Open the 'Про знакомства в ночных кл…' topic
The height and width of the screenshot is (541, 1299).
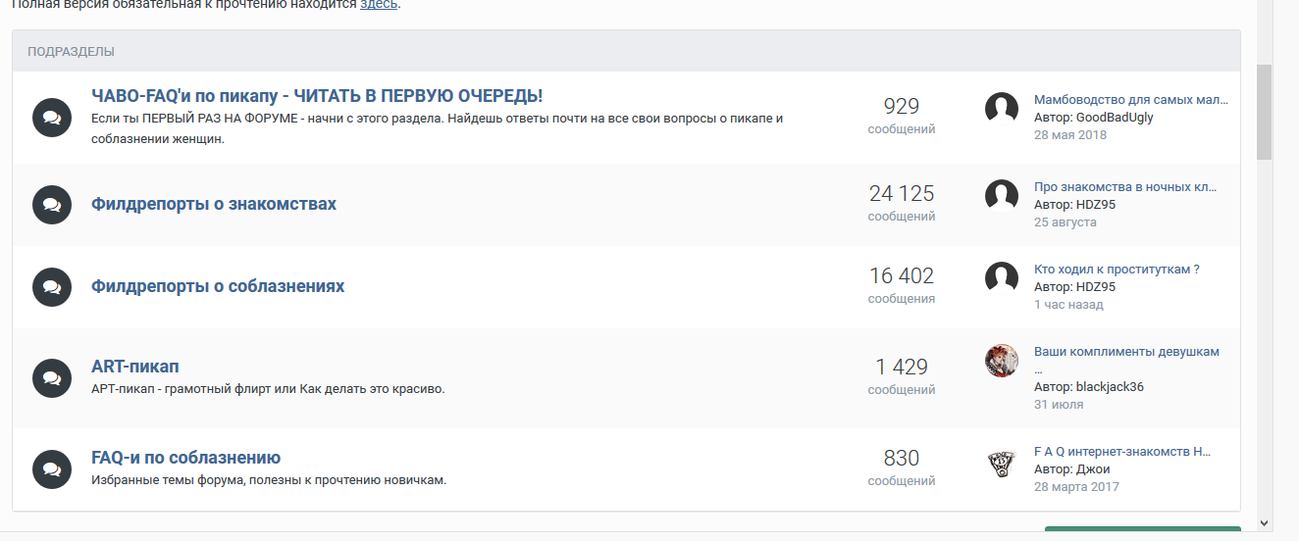1125,187
